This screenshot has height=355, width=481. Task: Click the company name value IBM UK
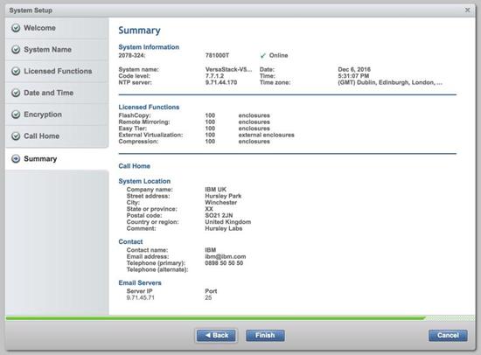[x=216, y=190]
